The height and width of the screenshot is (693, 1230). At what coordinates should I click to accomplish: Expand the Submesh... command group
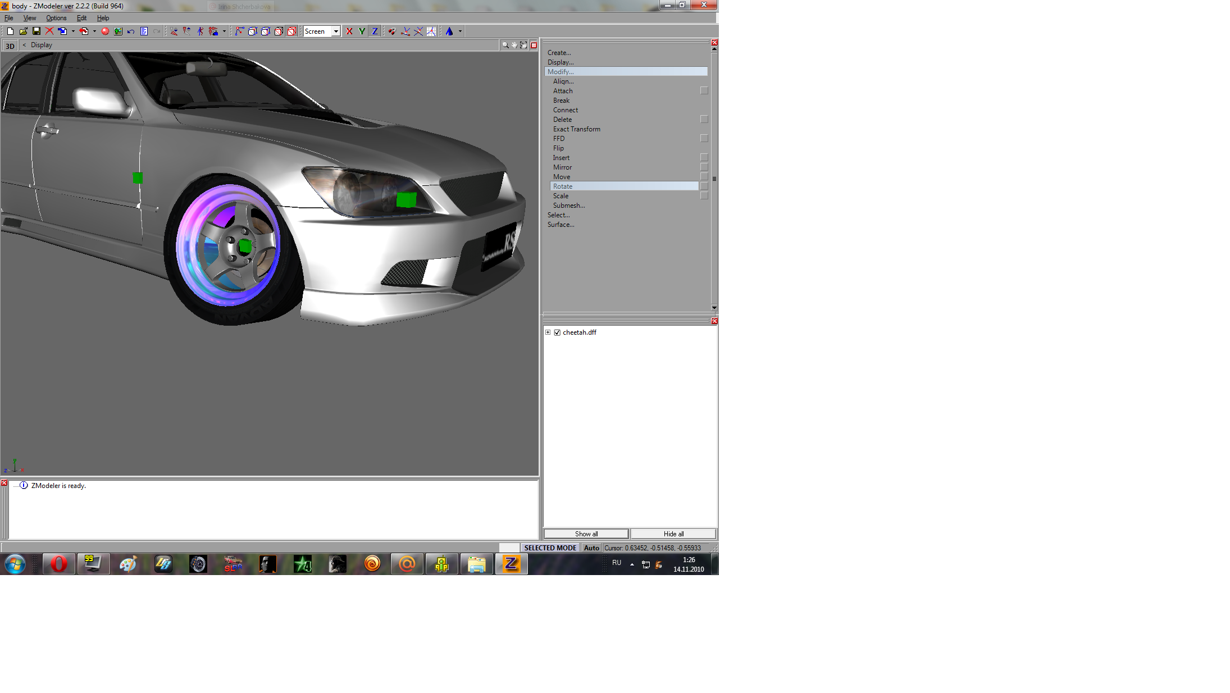568,206
